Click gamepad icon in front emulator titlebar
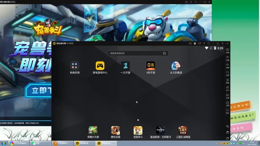This screenshot has height=146, width=260. (190, 43)
